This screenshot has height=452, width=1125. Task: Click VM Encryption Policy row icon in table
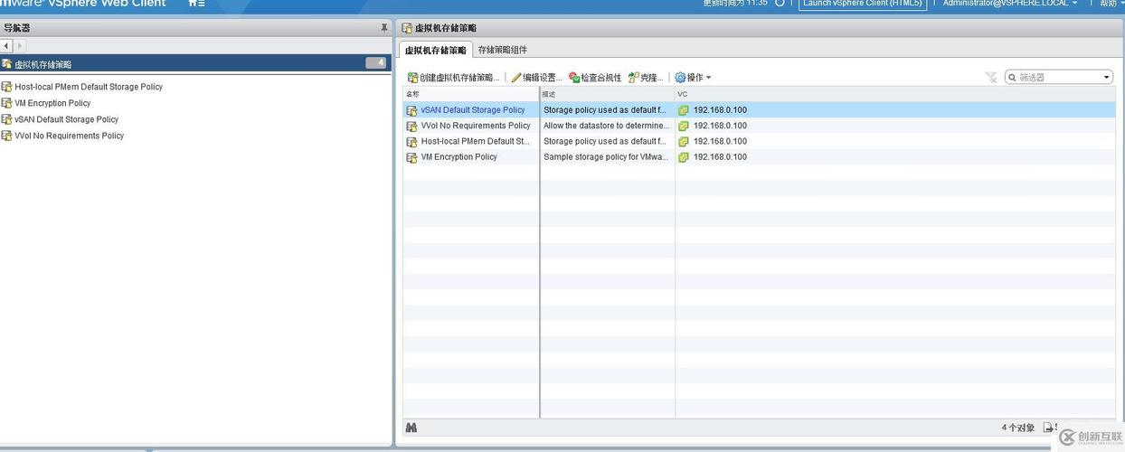[x=412, y=156]
